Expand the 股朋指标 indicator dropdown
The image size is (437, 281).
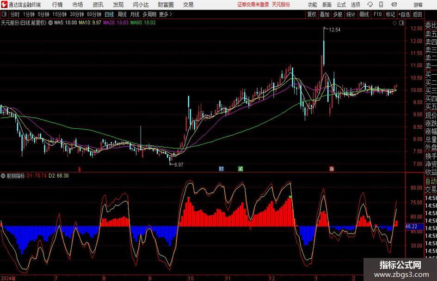[x=3, y=175]
